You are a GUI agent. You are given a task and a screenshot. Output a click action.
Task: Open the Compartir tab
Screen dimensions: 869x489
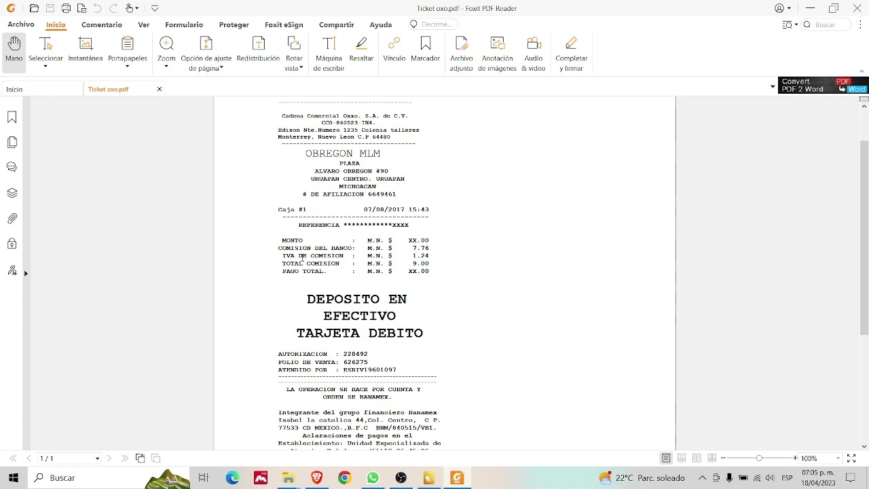(336, 24)
